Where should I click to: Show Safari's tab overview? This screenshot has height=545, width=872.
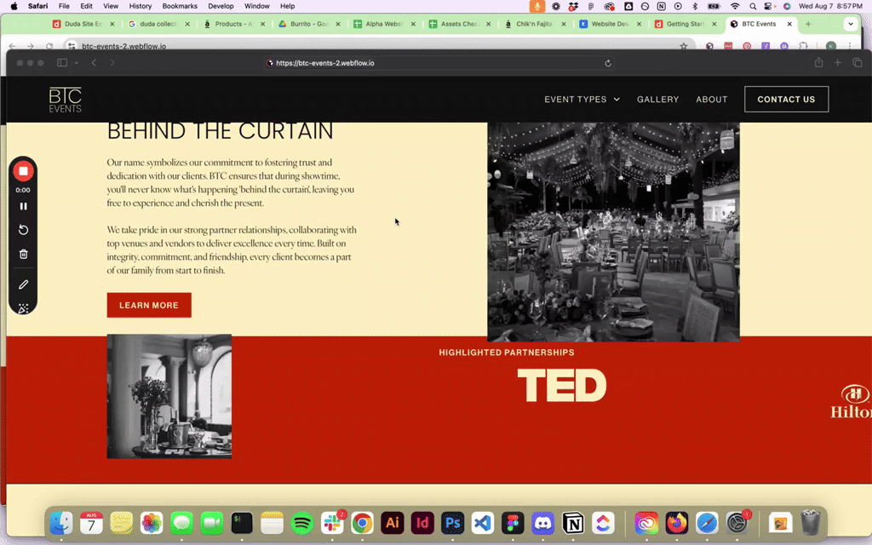click(x=857, y=63)
